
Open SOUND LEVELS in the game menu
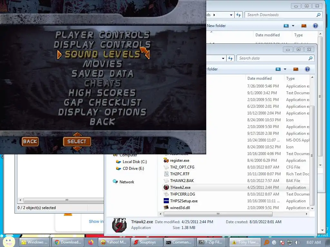coord(102,54)
